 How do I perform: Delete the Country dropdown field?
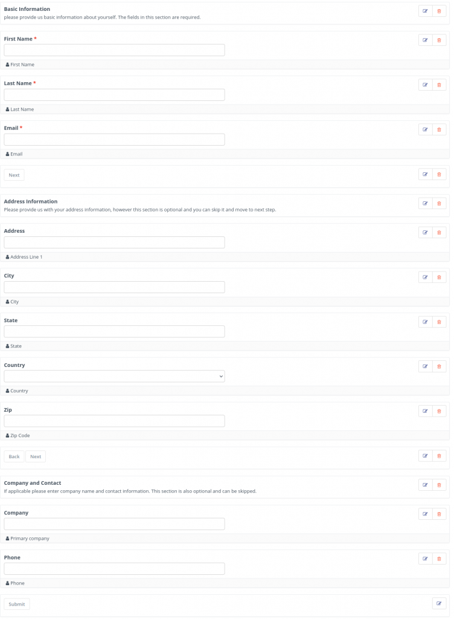(x=439, y=366)
